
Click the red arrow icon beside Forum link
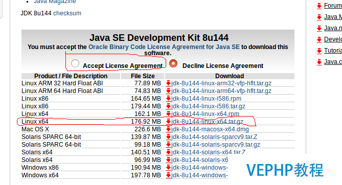[320, 6]
